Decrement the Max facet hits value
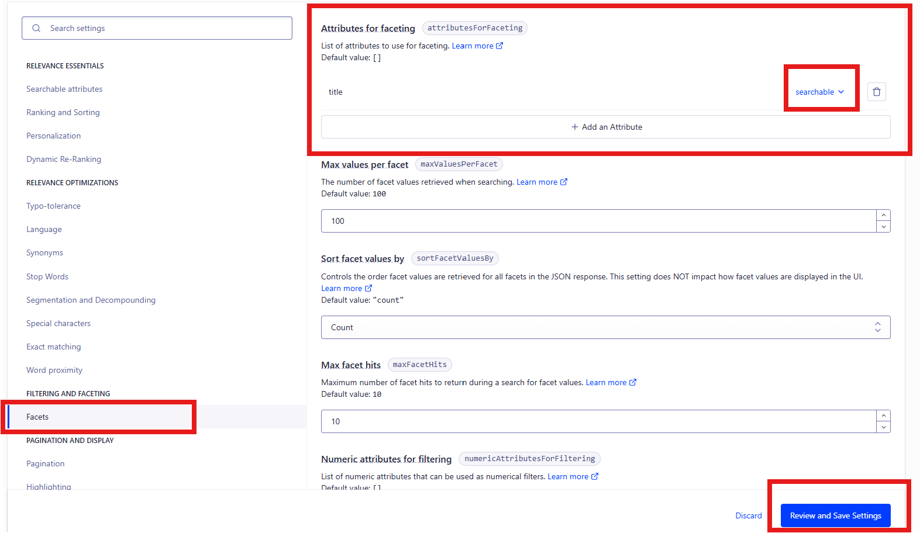 click(x=883, y=427)
